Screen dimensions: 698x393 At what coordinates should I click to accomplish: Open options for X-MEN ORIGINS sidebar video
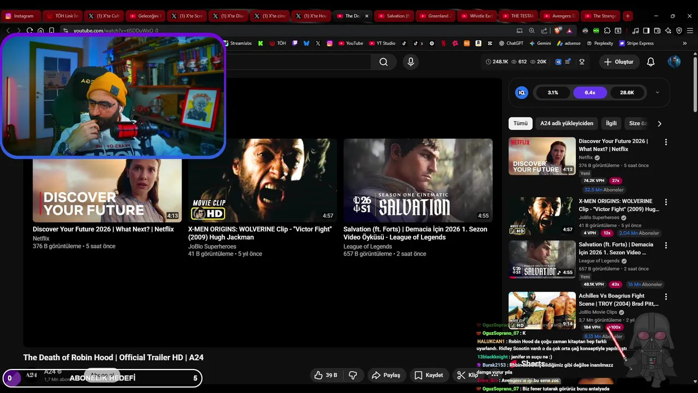pos(665,202)
